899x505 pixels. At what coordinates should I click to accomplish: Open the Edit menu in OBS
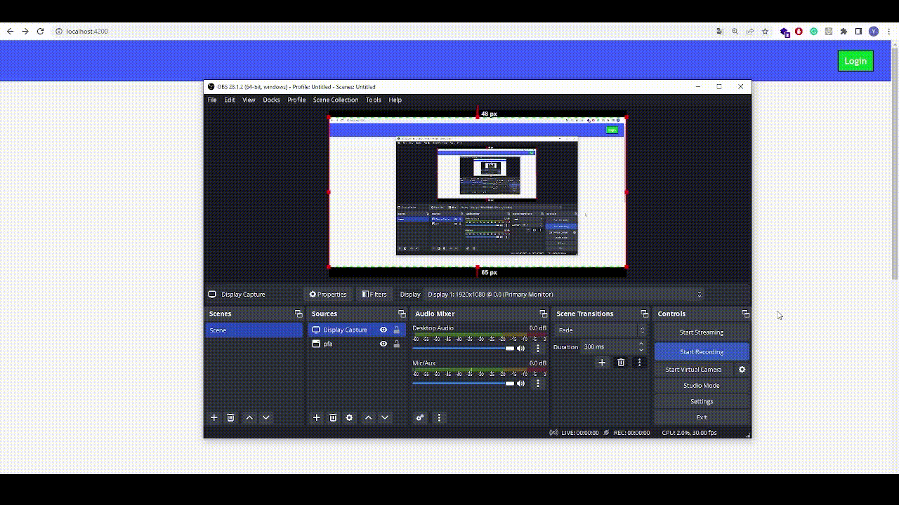230,100
